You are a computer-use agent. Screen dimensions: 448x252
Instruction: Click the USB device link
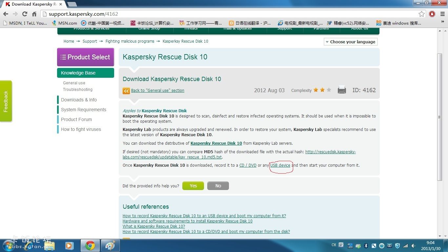[x=280, y=165]
